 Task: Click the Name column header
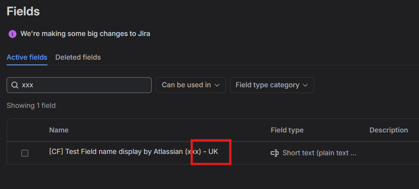click(59, 130)
